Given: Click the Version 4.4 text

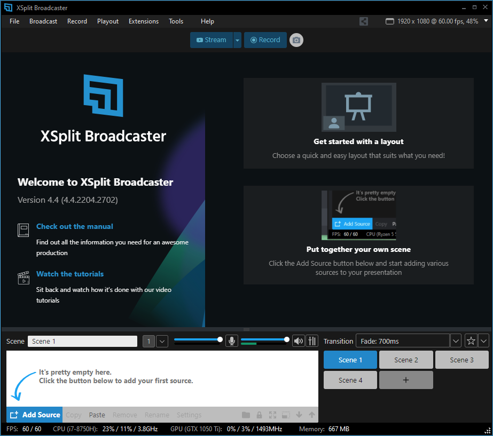Looking at the screenshot, I should click(68, 200).
